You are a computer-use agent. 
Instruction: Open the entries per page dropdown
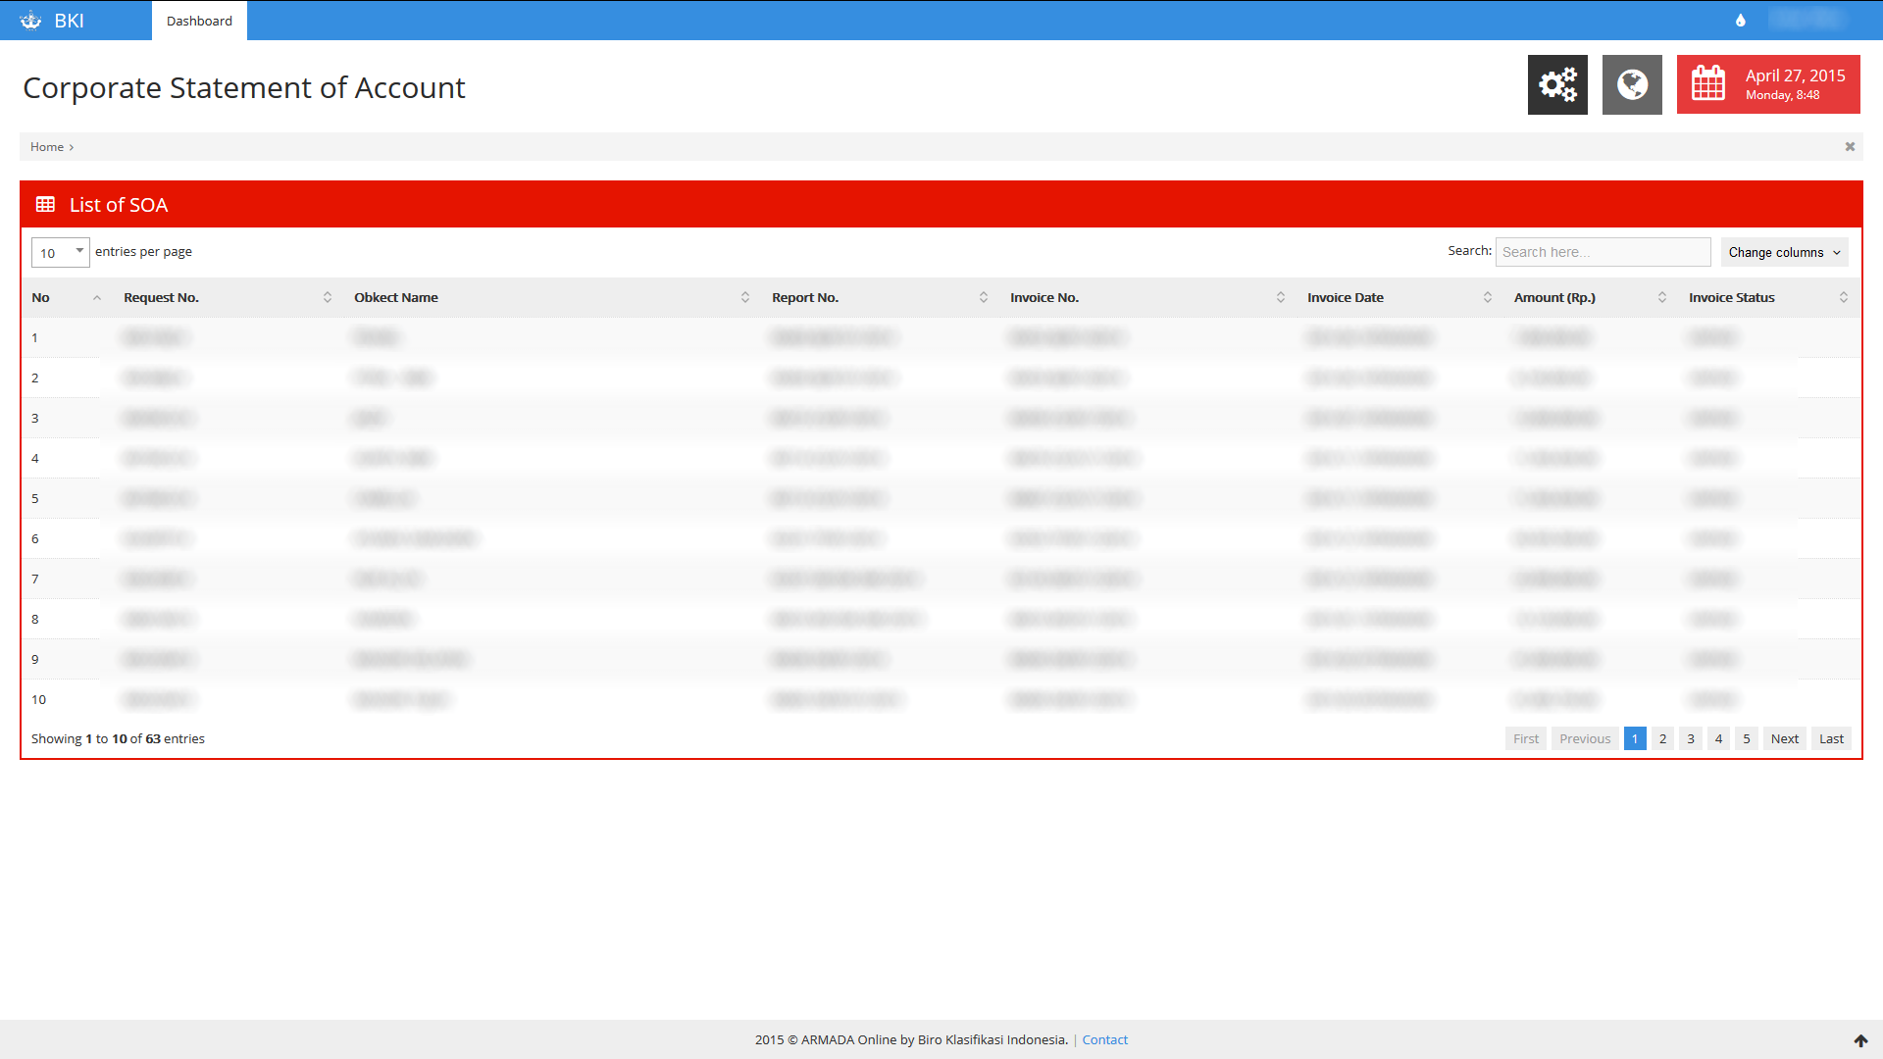pos(60,253)
